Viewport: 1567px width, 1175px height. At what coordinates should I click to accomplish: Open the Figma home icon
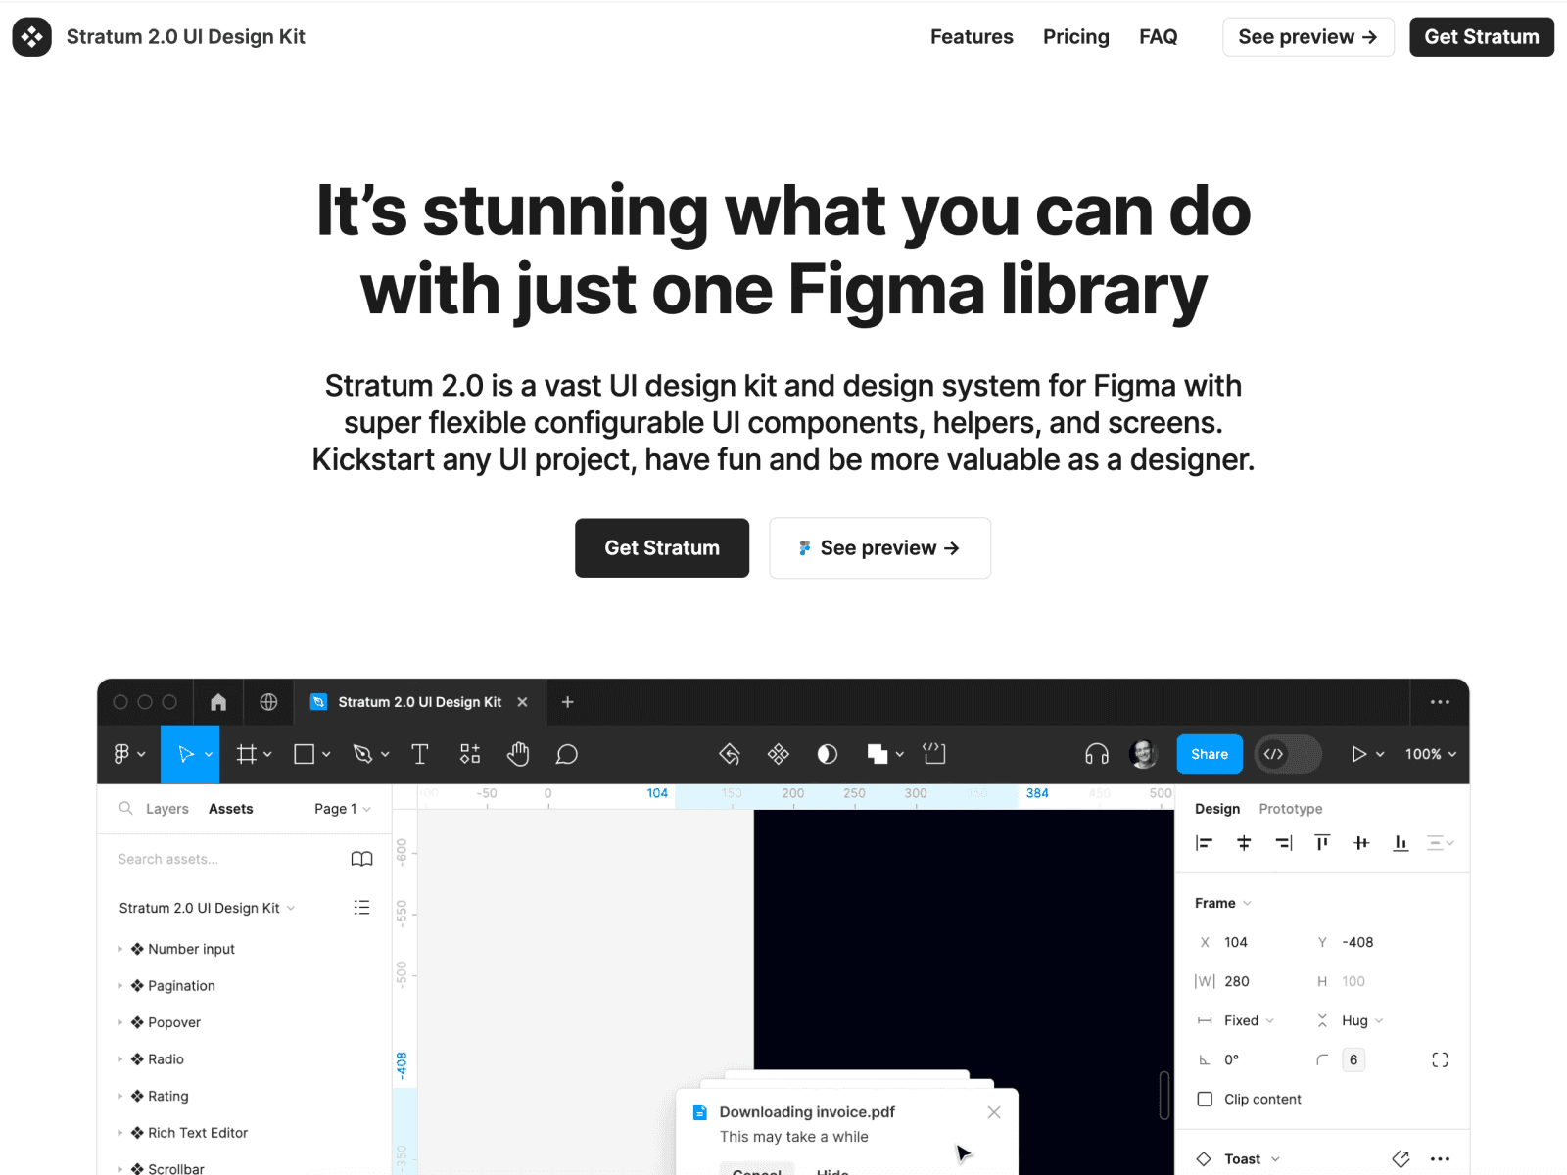click(218, 702)
